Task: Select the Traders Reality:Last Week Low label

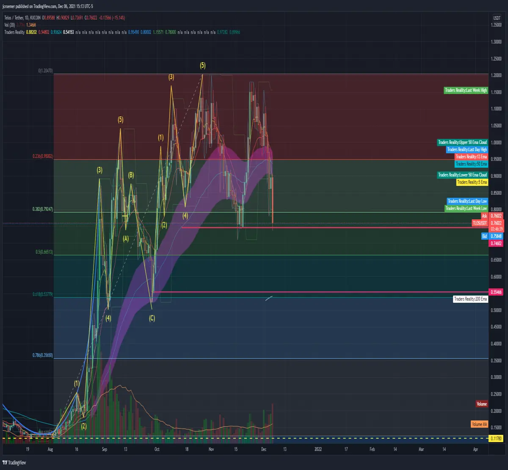Action: click(466, 208)
